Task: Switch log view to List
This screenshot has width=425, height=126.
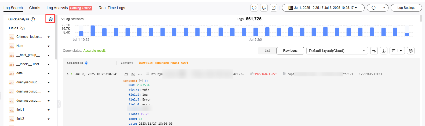Action: 267,51
